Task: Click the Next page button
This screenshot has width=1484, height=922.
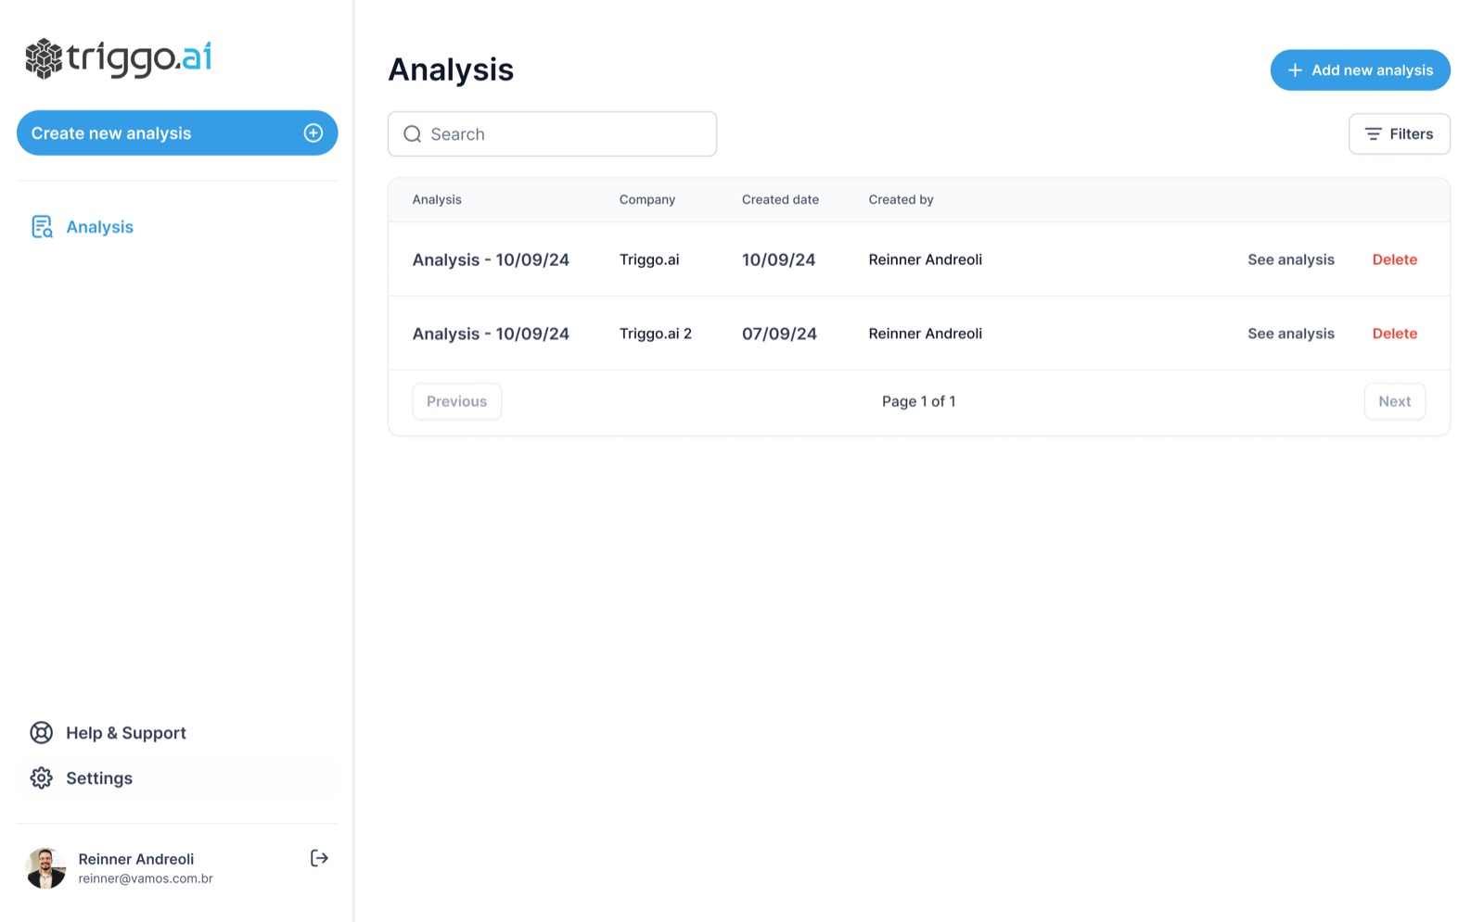Action: point(1394,401)
